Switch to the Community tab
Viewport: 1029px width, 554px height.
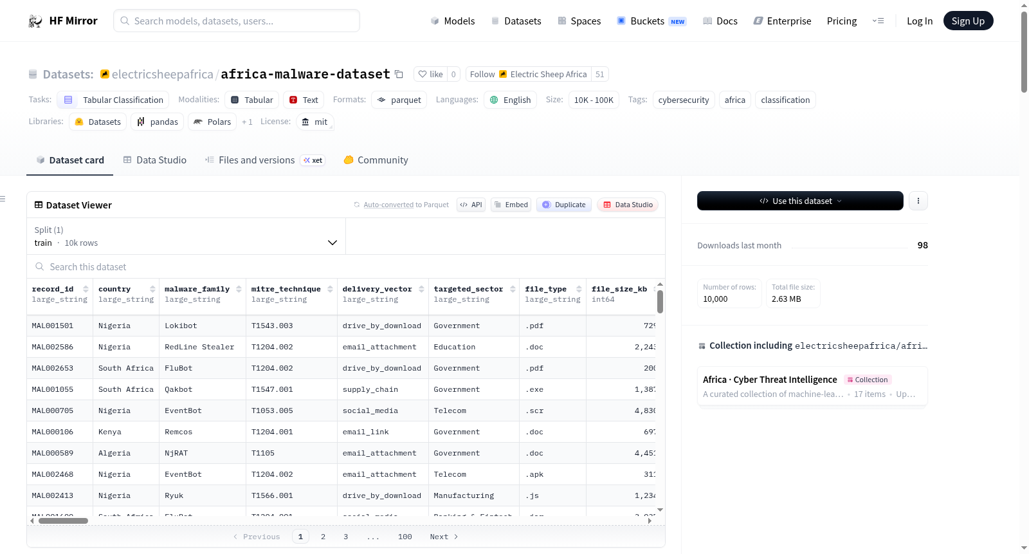click(x=376, y=160)
